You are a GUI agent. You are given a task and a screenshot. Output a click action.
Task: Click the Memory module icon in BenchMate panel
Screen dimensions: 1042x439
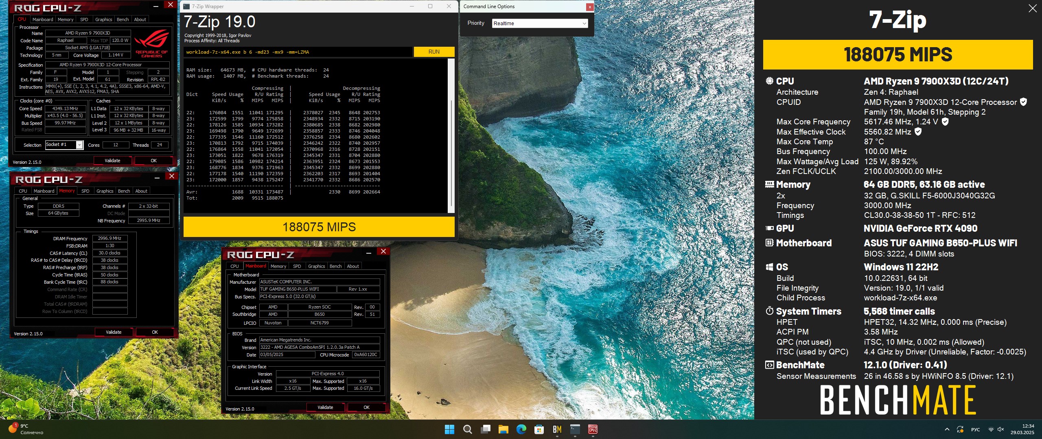click(769, 185)
